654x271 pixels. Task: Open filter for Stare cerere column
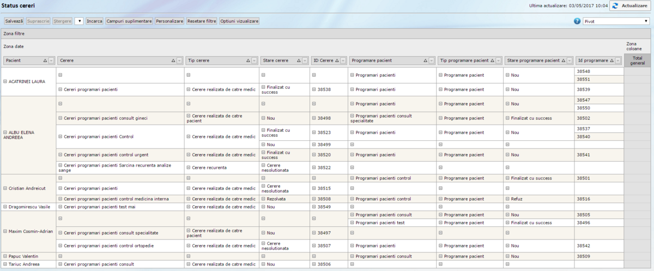[x=307, y=60]
